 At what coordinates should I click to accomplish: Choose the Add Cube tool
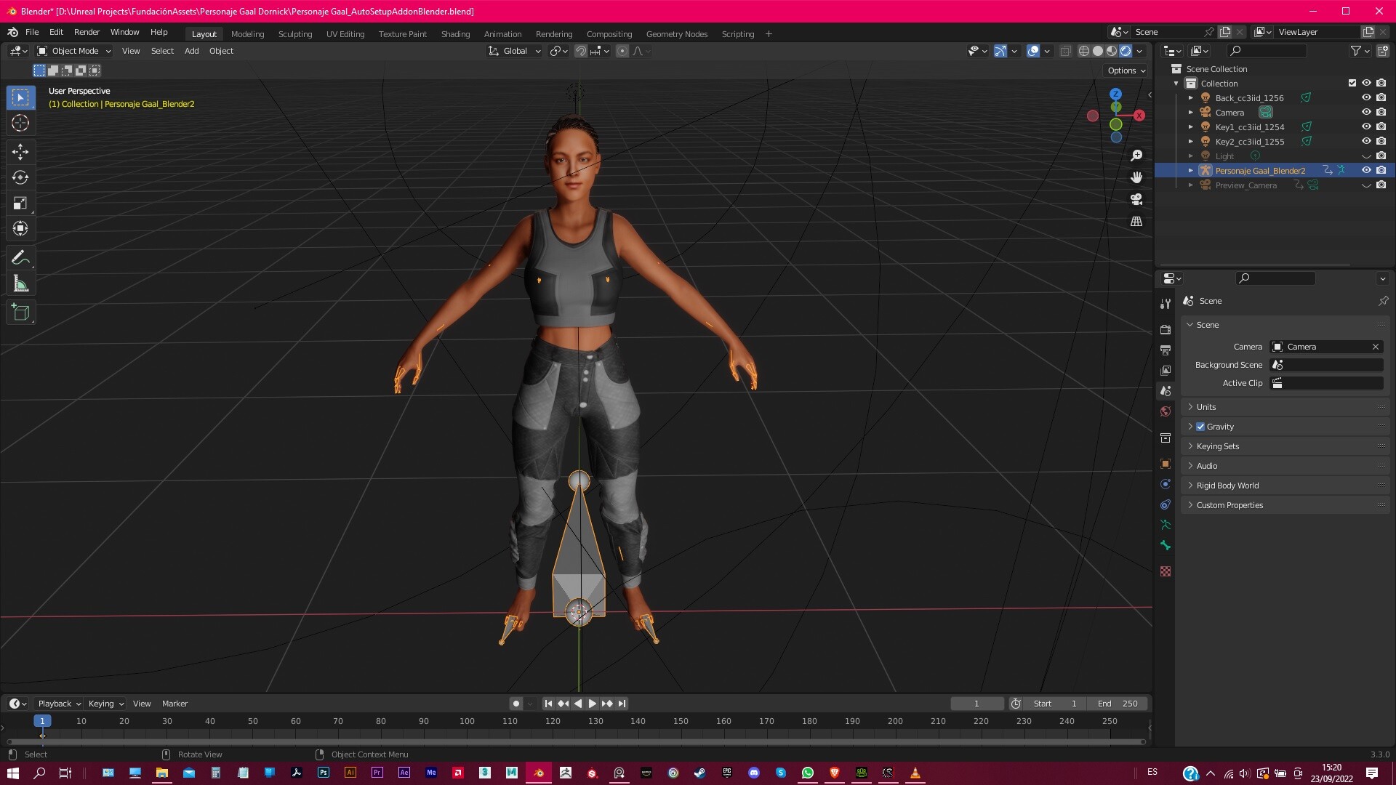[x=20, y=313]
